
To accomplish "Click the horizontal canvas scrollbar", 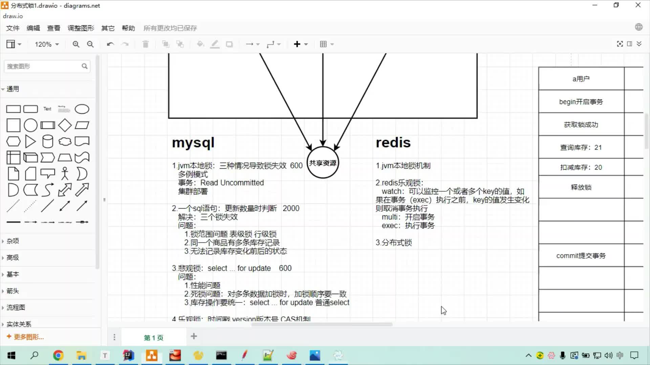I will tap(322, 324).
